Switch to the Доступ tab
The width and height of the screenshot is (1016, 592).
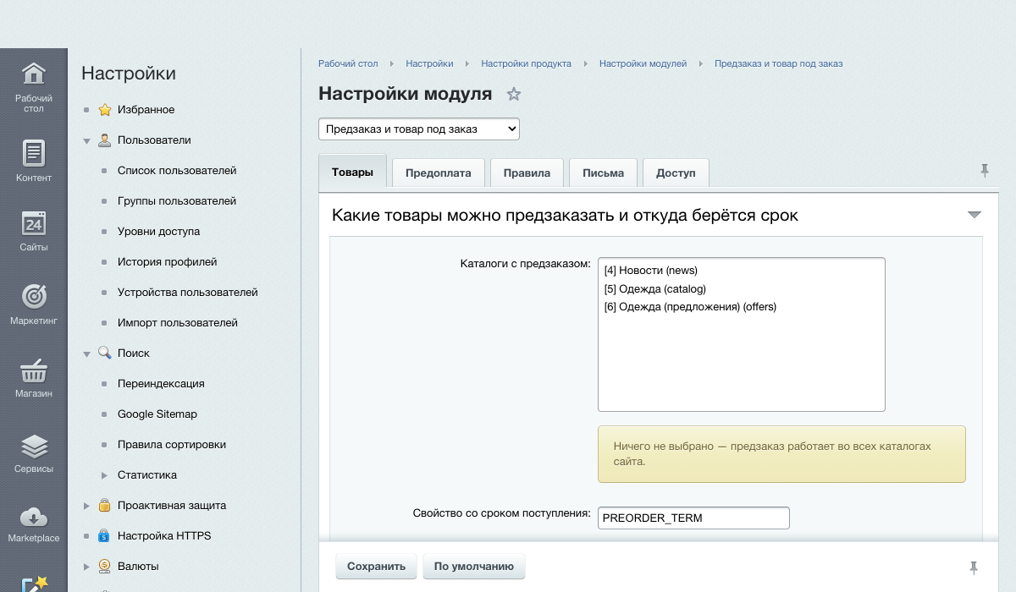click(x=676, y=173)
